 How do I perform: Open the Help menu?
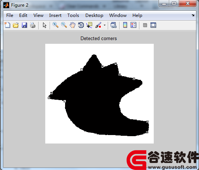click(x=137, y=15)
